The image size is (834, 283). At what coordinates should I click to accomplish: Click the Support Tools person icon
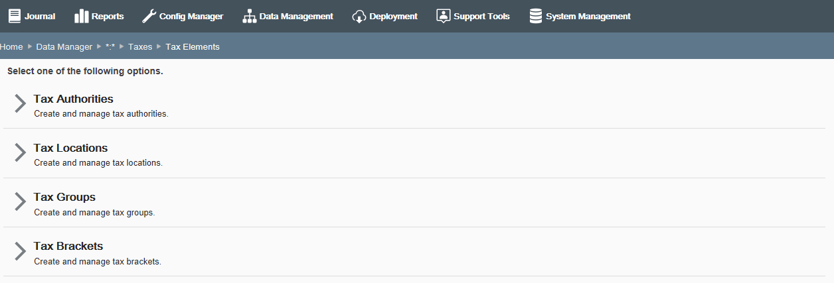click(444, 16)
